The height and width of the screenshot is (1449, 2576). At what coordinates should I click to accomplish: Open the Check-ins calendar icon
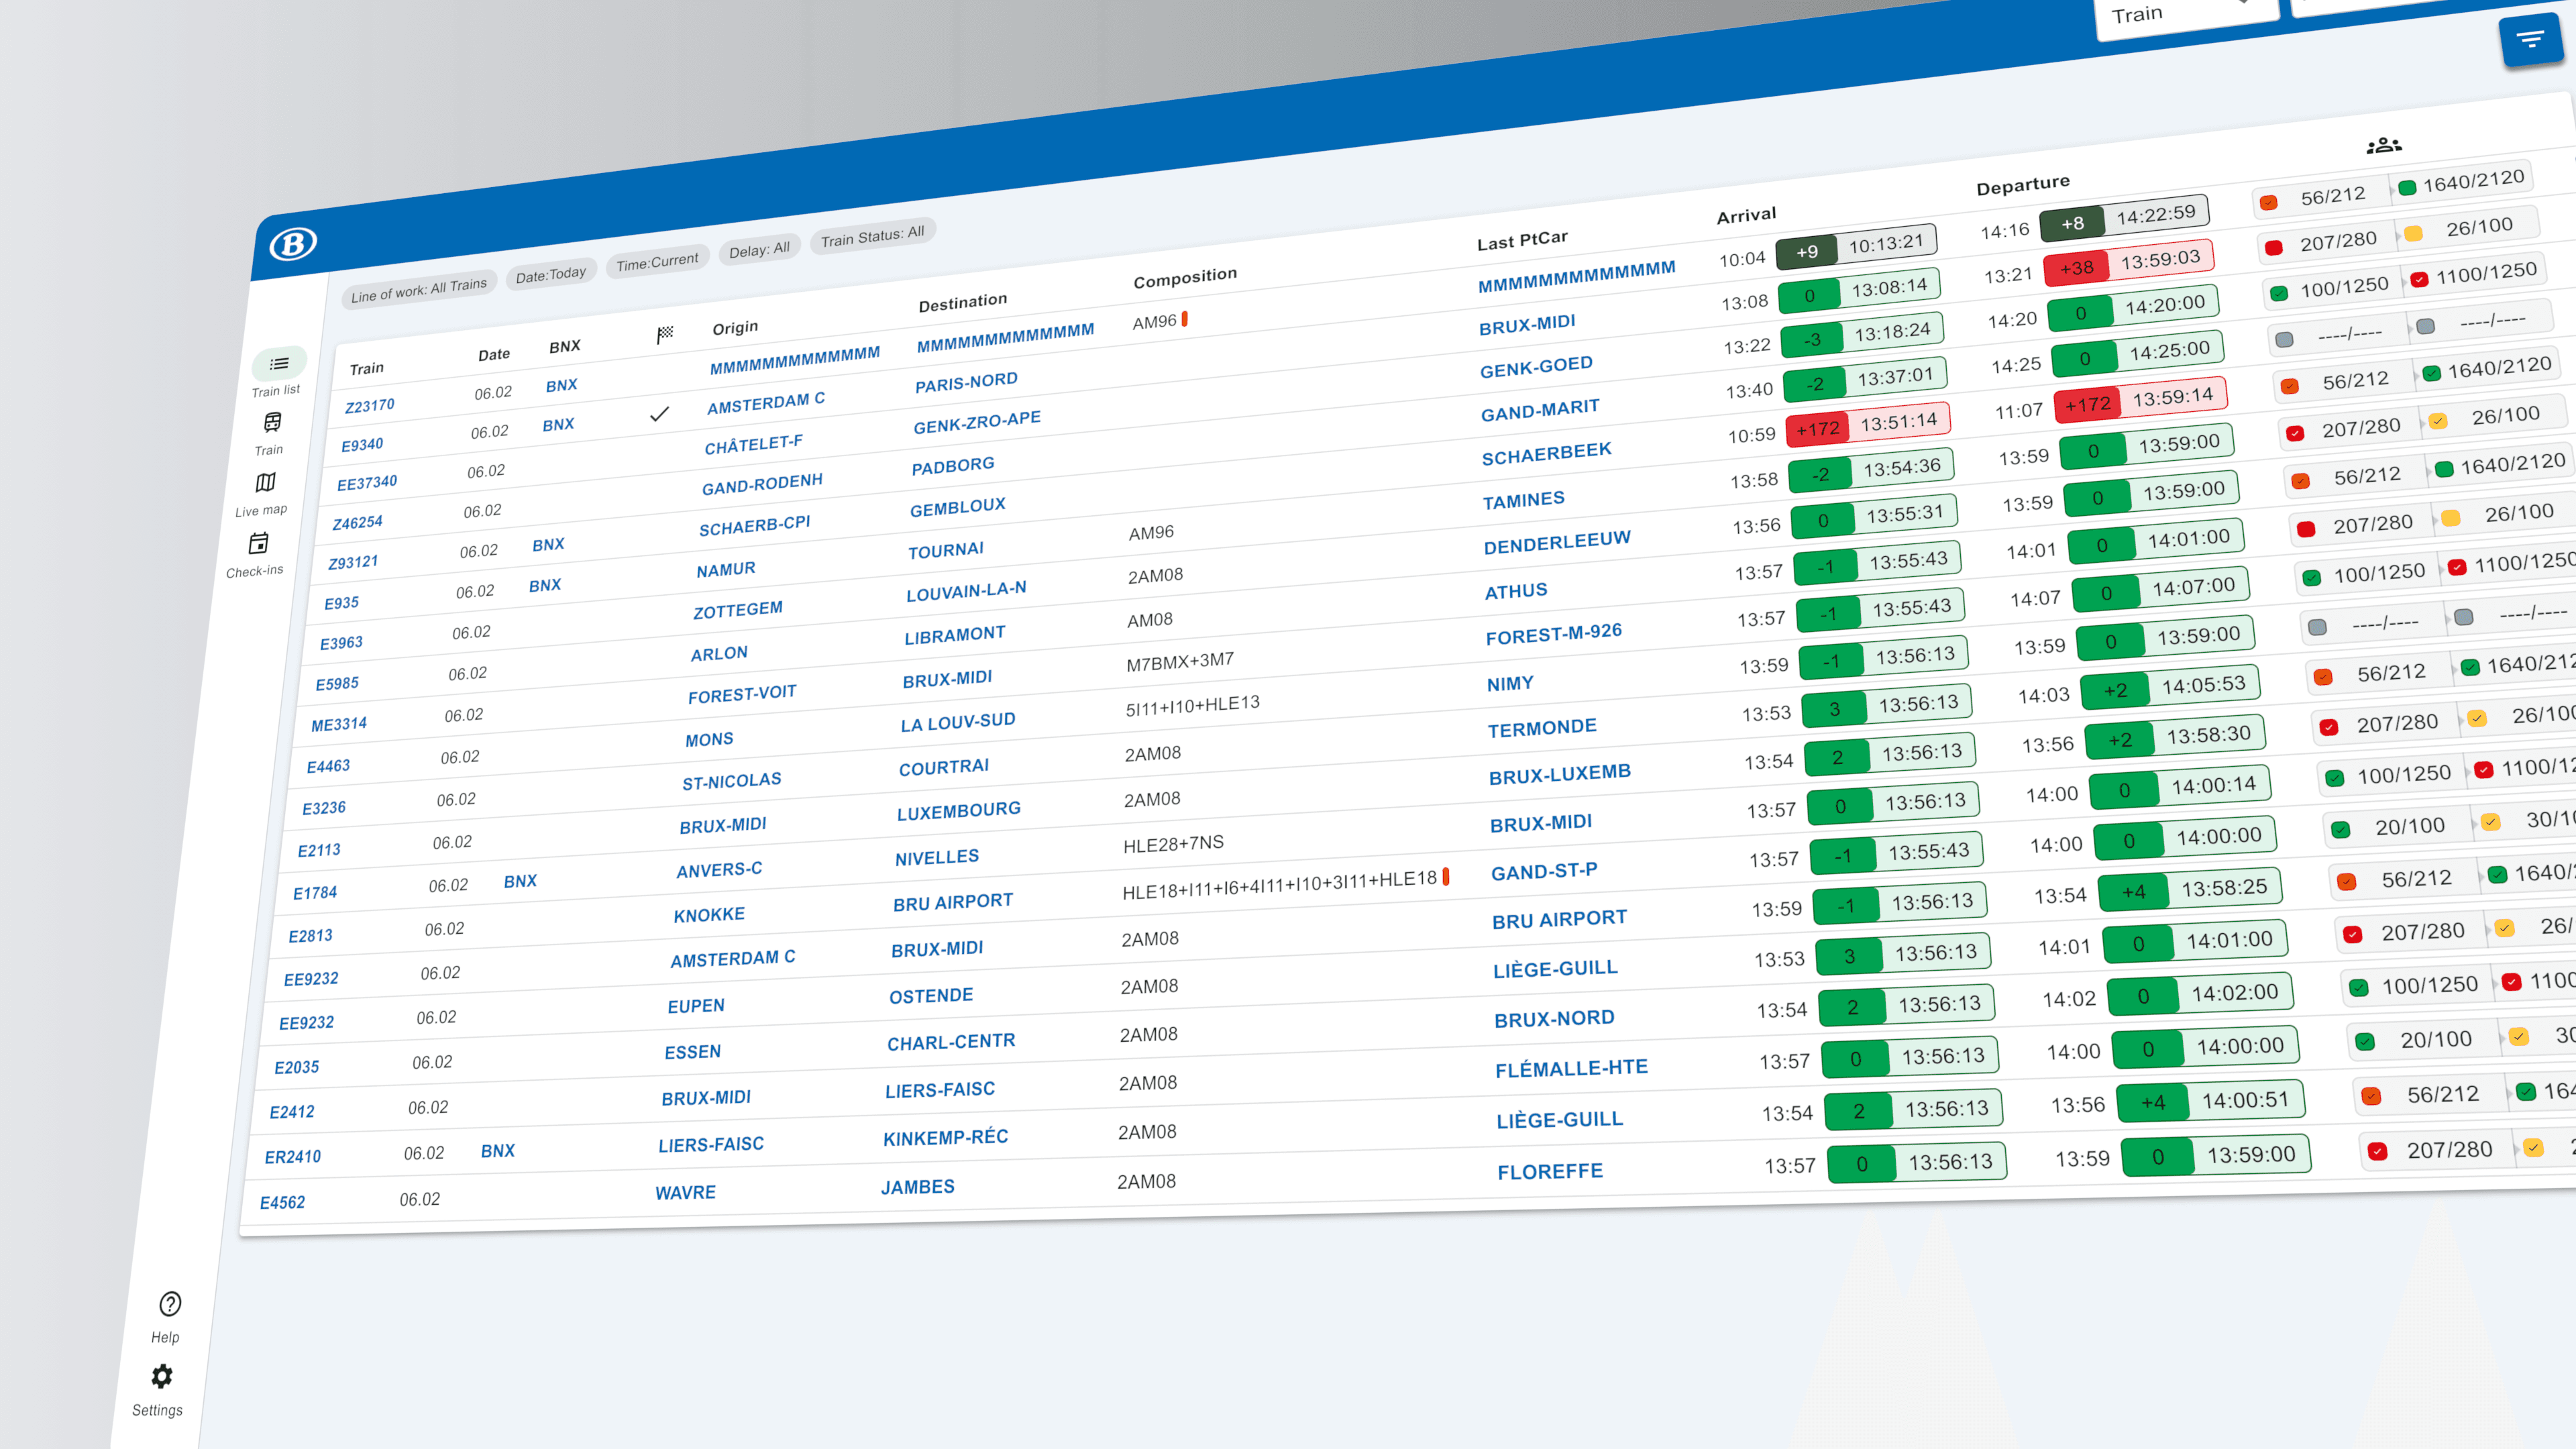pyautogui.click(x=258, y=544)
